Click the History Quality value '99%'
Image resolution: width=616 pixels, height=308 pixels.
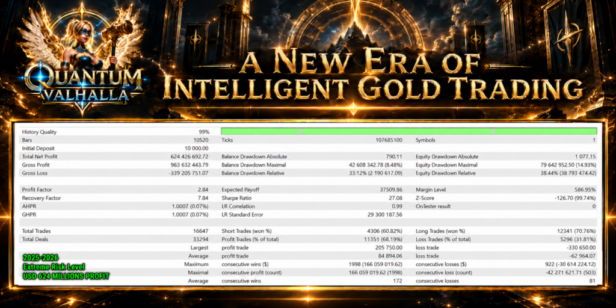203,132
